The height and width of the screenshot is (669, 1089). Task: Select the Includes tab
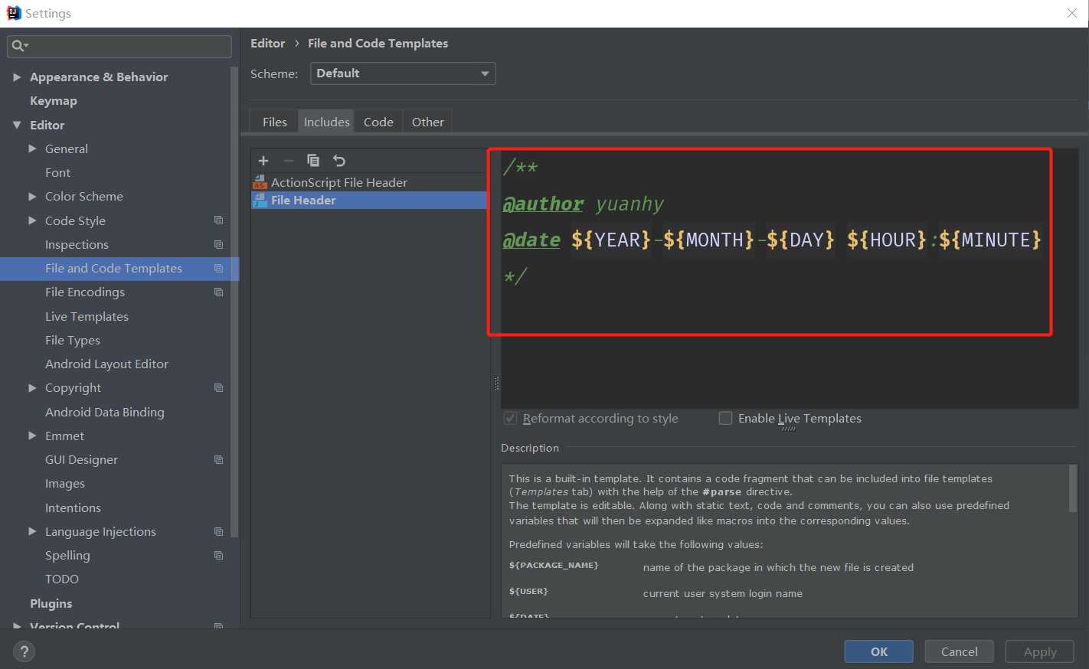[327, 122]
